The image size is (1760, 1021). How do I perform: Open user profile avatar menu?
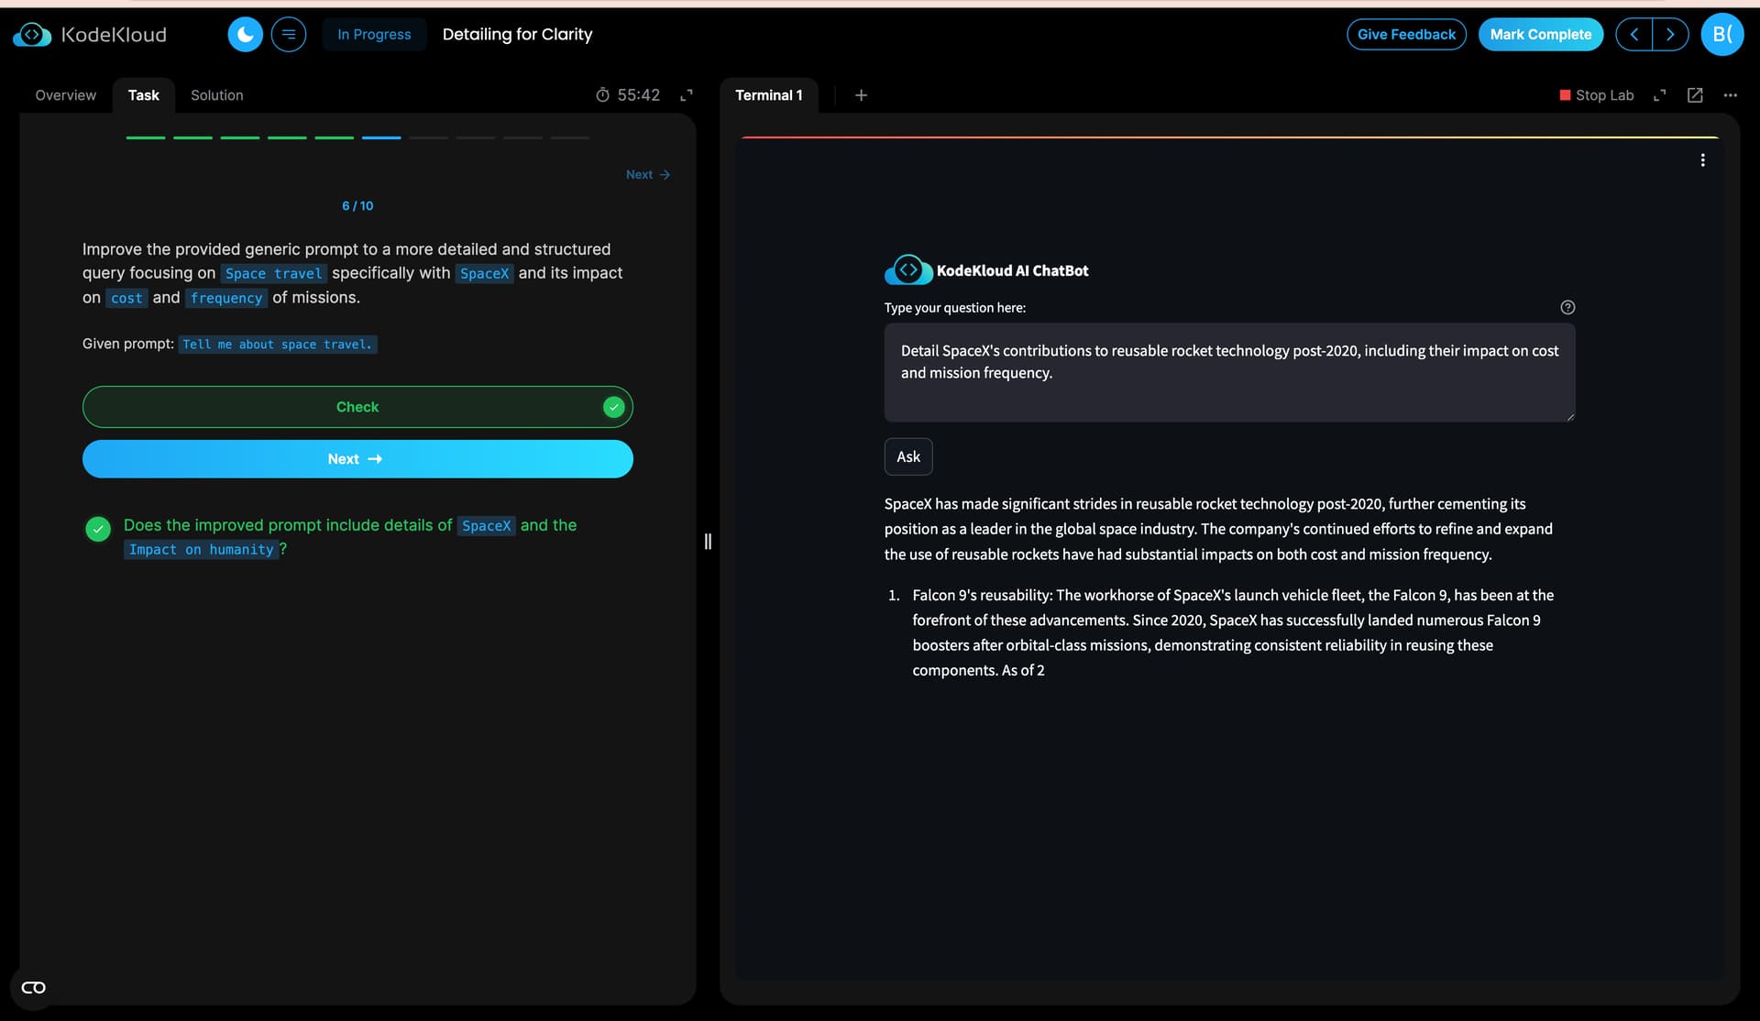pyautogui.click(x=1721, y=35)
